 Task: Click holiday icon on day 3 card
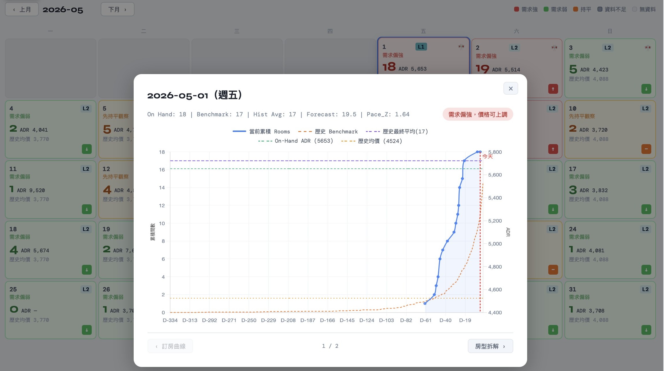click(x=648, y=47)
